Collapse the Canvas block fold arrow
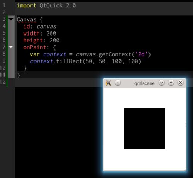This screenshot has width=193, height=178. click(11, 19)
